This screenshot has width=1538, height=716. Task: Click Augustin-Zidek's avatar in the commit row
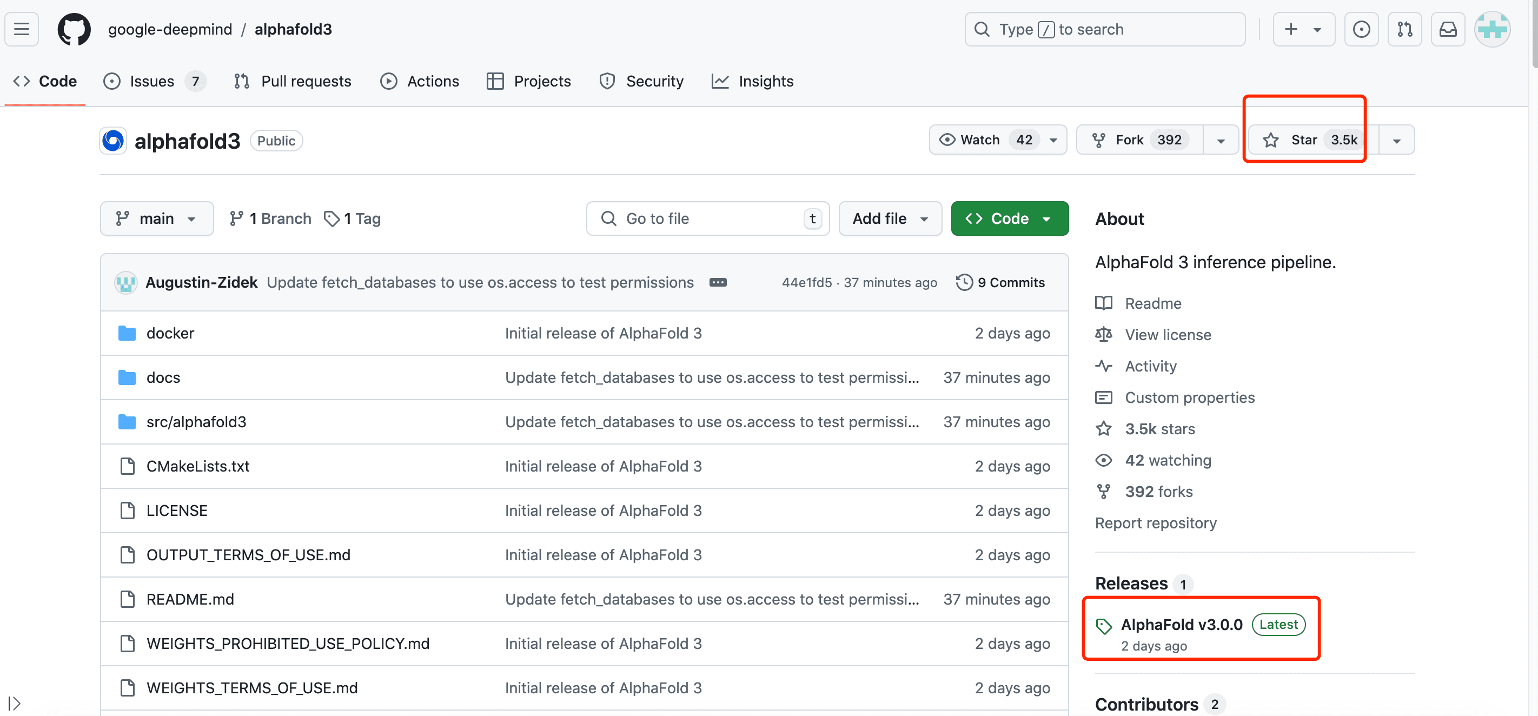[x=126, y=282]
